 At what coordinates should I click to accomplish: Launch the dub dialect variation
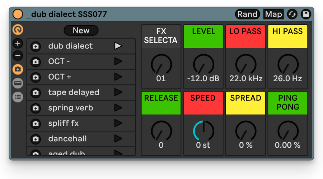point(118,46)
